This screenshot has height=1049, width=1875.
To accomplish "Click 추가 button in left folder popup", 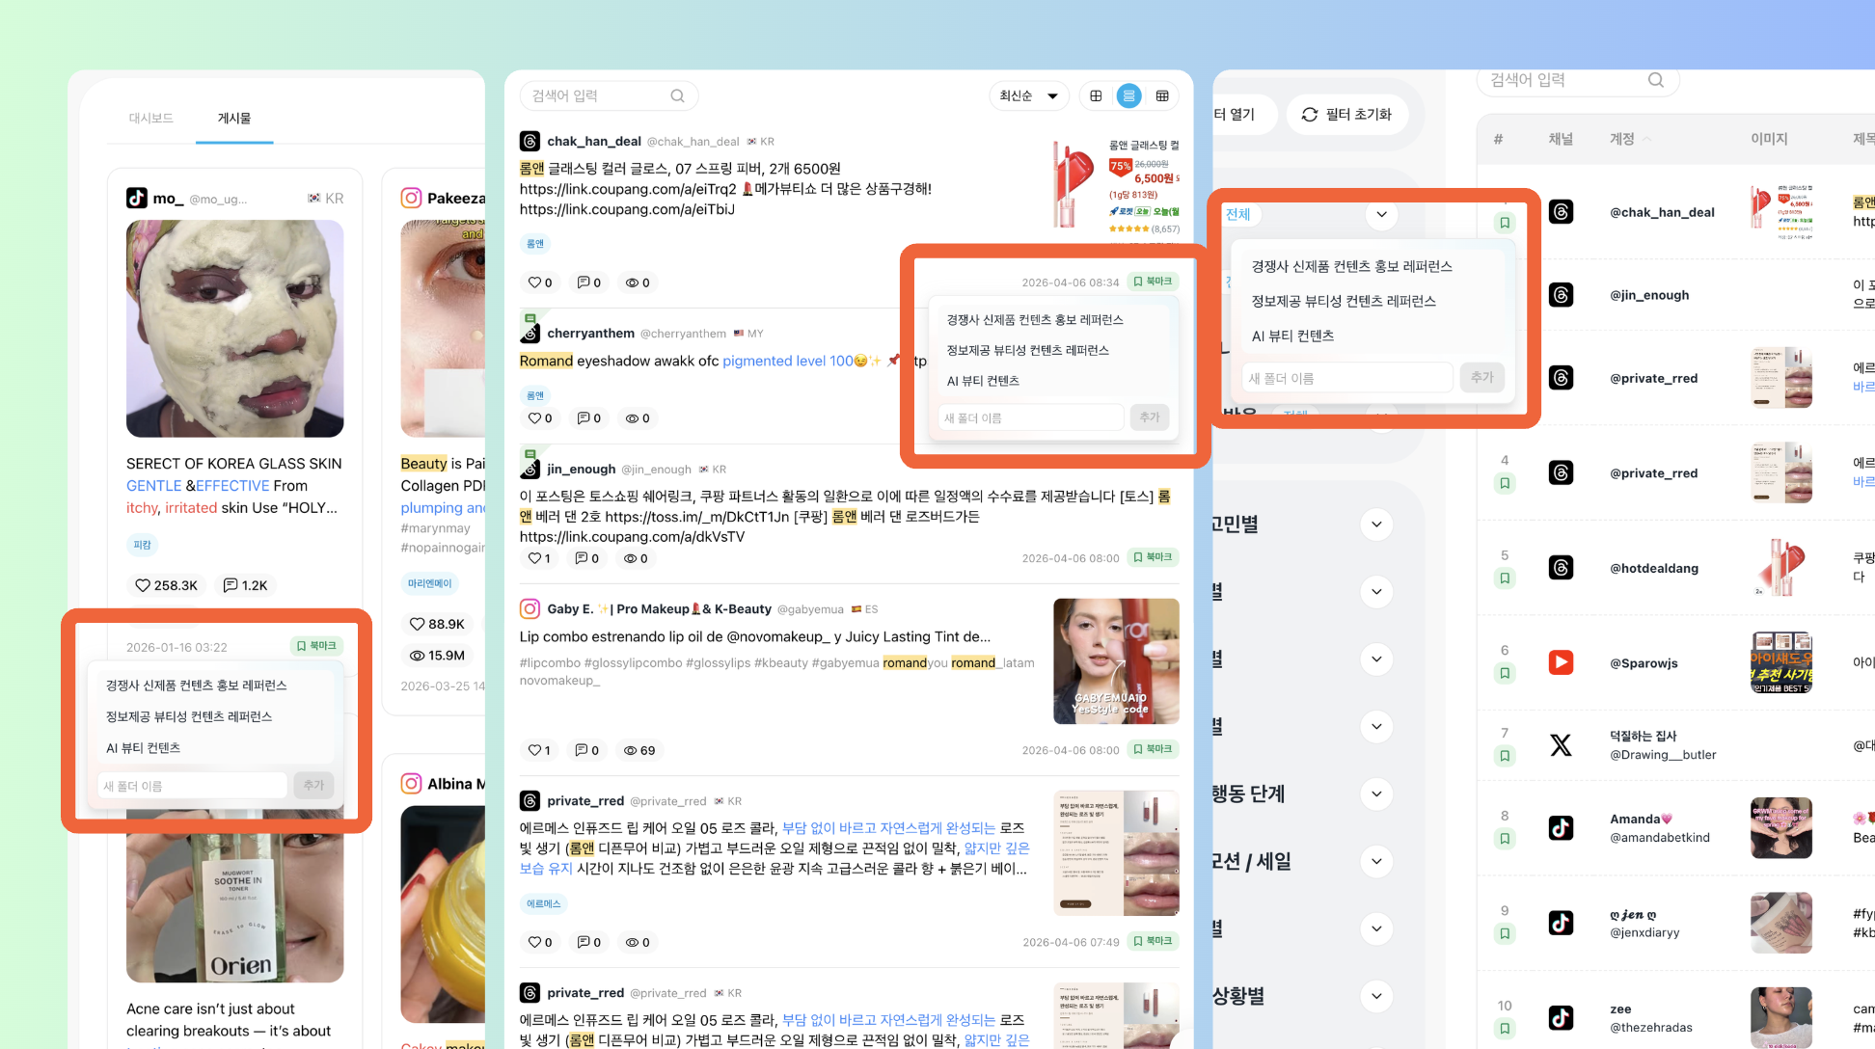I will (x=313, y=786).
